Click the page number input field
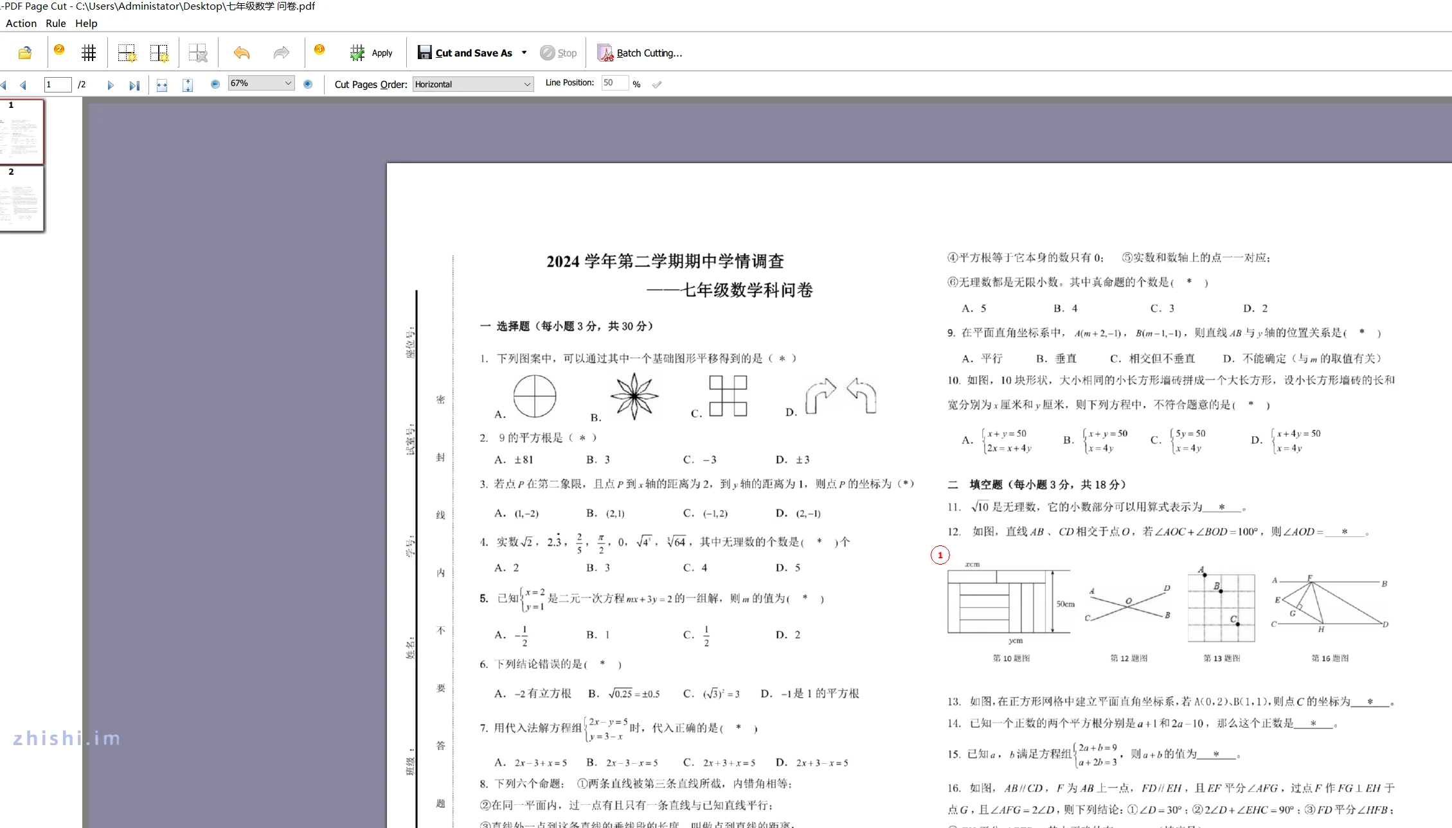This screenshot has height=828, width=1452. tap(57, 84)
